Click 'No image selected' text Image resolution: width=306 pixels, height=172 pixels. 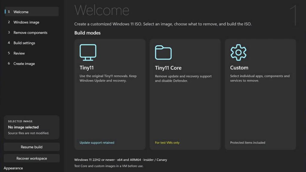(23, 127)
